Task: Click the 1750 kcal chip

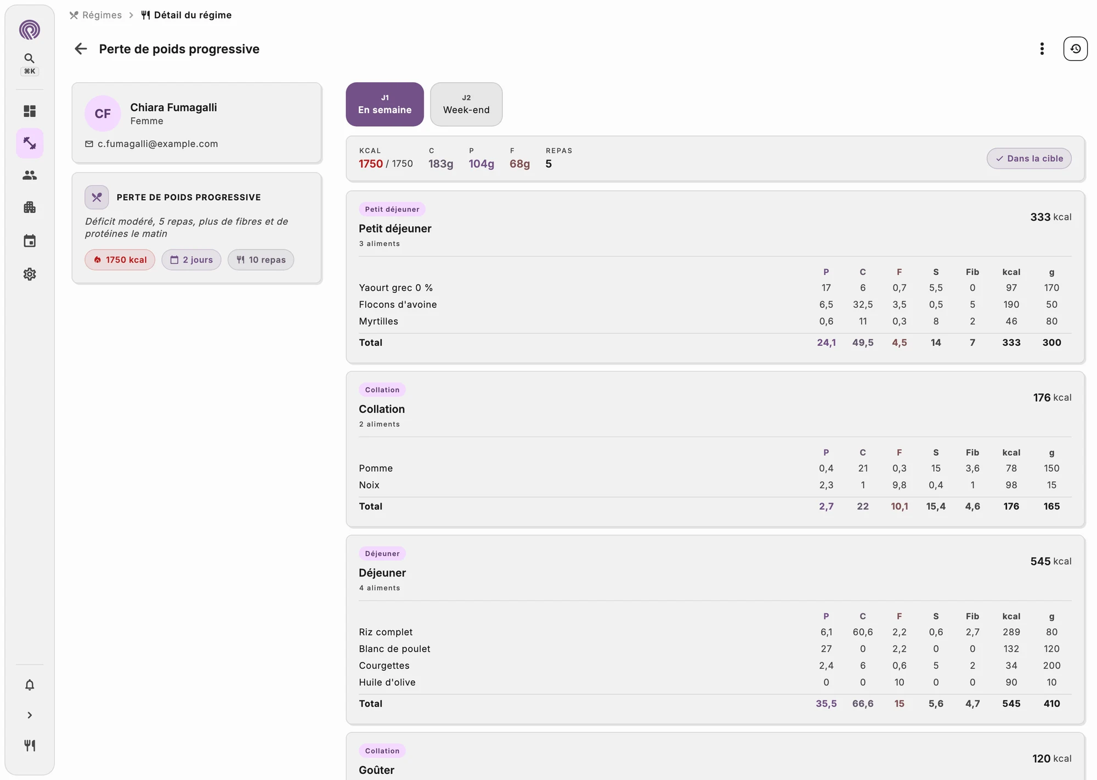Action: tap(120, 260)
